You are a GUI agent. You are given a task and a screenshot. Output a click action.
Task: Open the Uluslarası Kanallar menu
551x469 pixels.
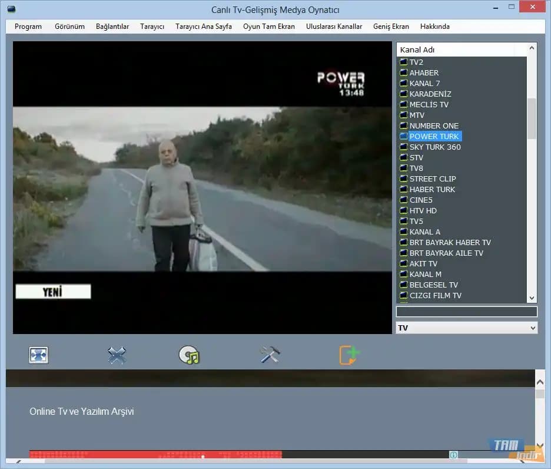click(334, 27)
